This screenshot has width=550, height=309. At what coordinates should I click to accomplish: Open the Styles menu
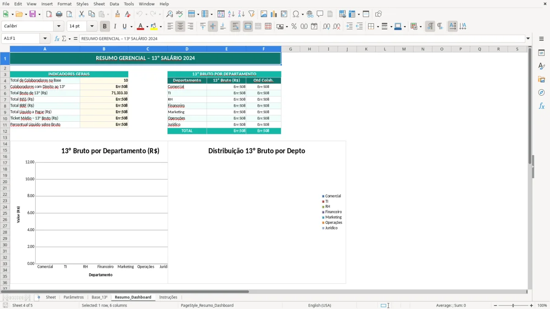pos(82,4)
